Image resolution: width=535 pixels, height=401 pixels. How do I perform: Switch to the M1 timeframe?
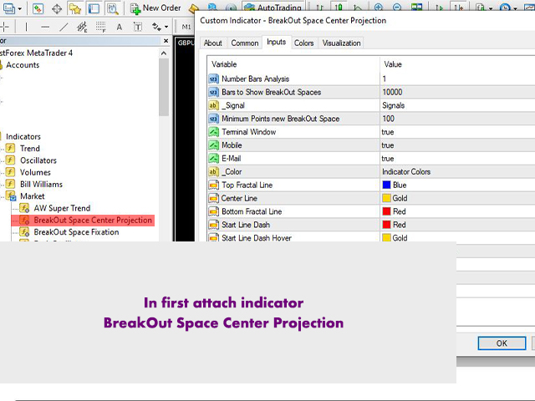pyautogui.click(x=186, y=27)
